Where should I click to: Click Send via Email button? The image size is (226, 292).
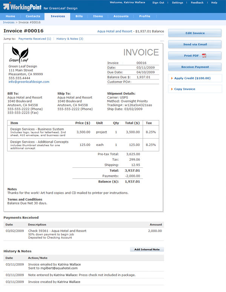point(195,44)
